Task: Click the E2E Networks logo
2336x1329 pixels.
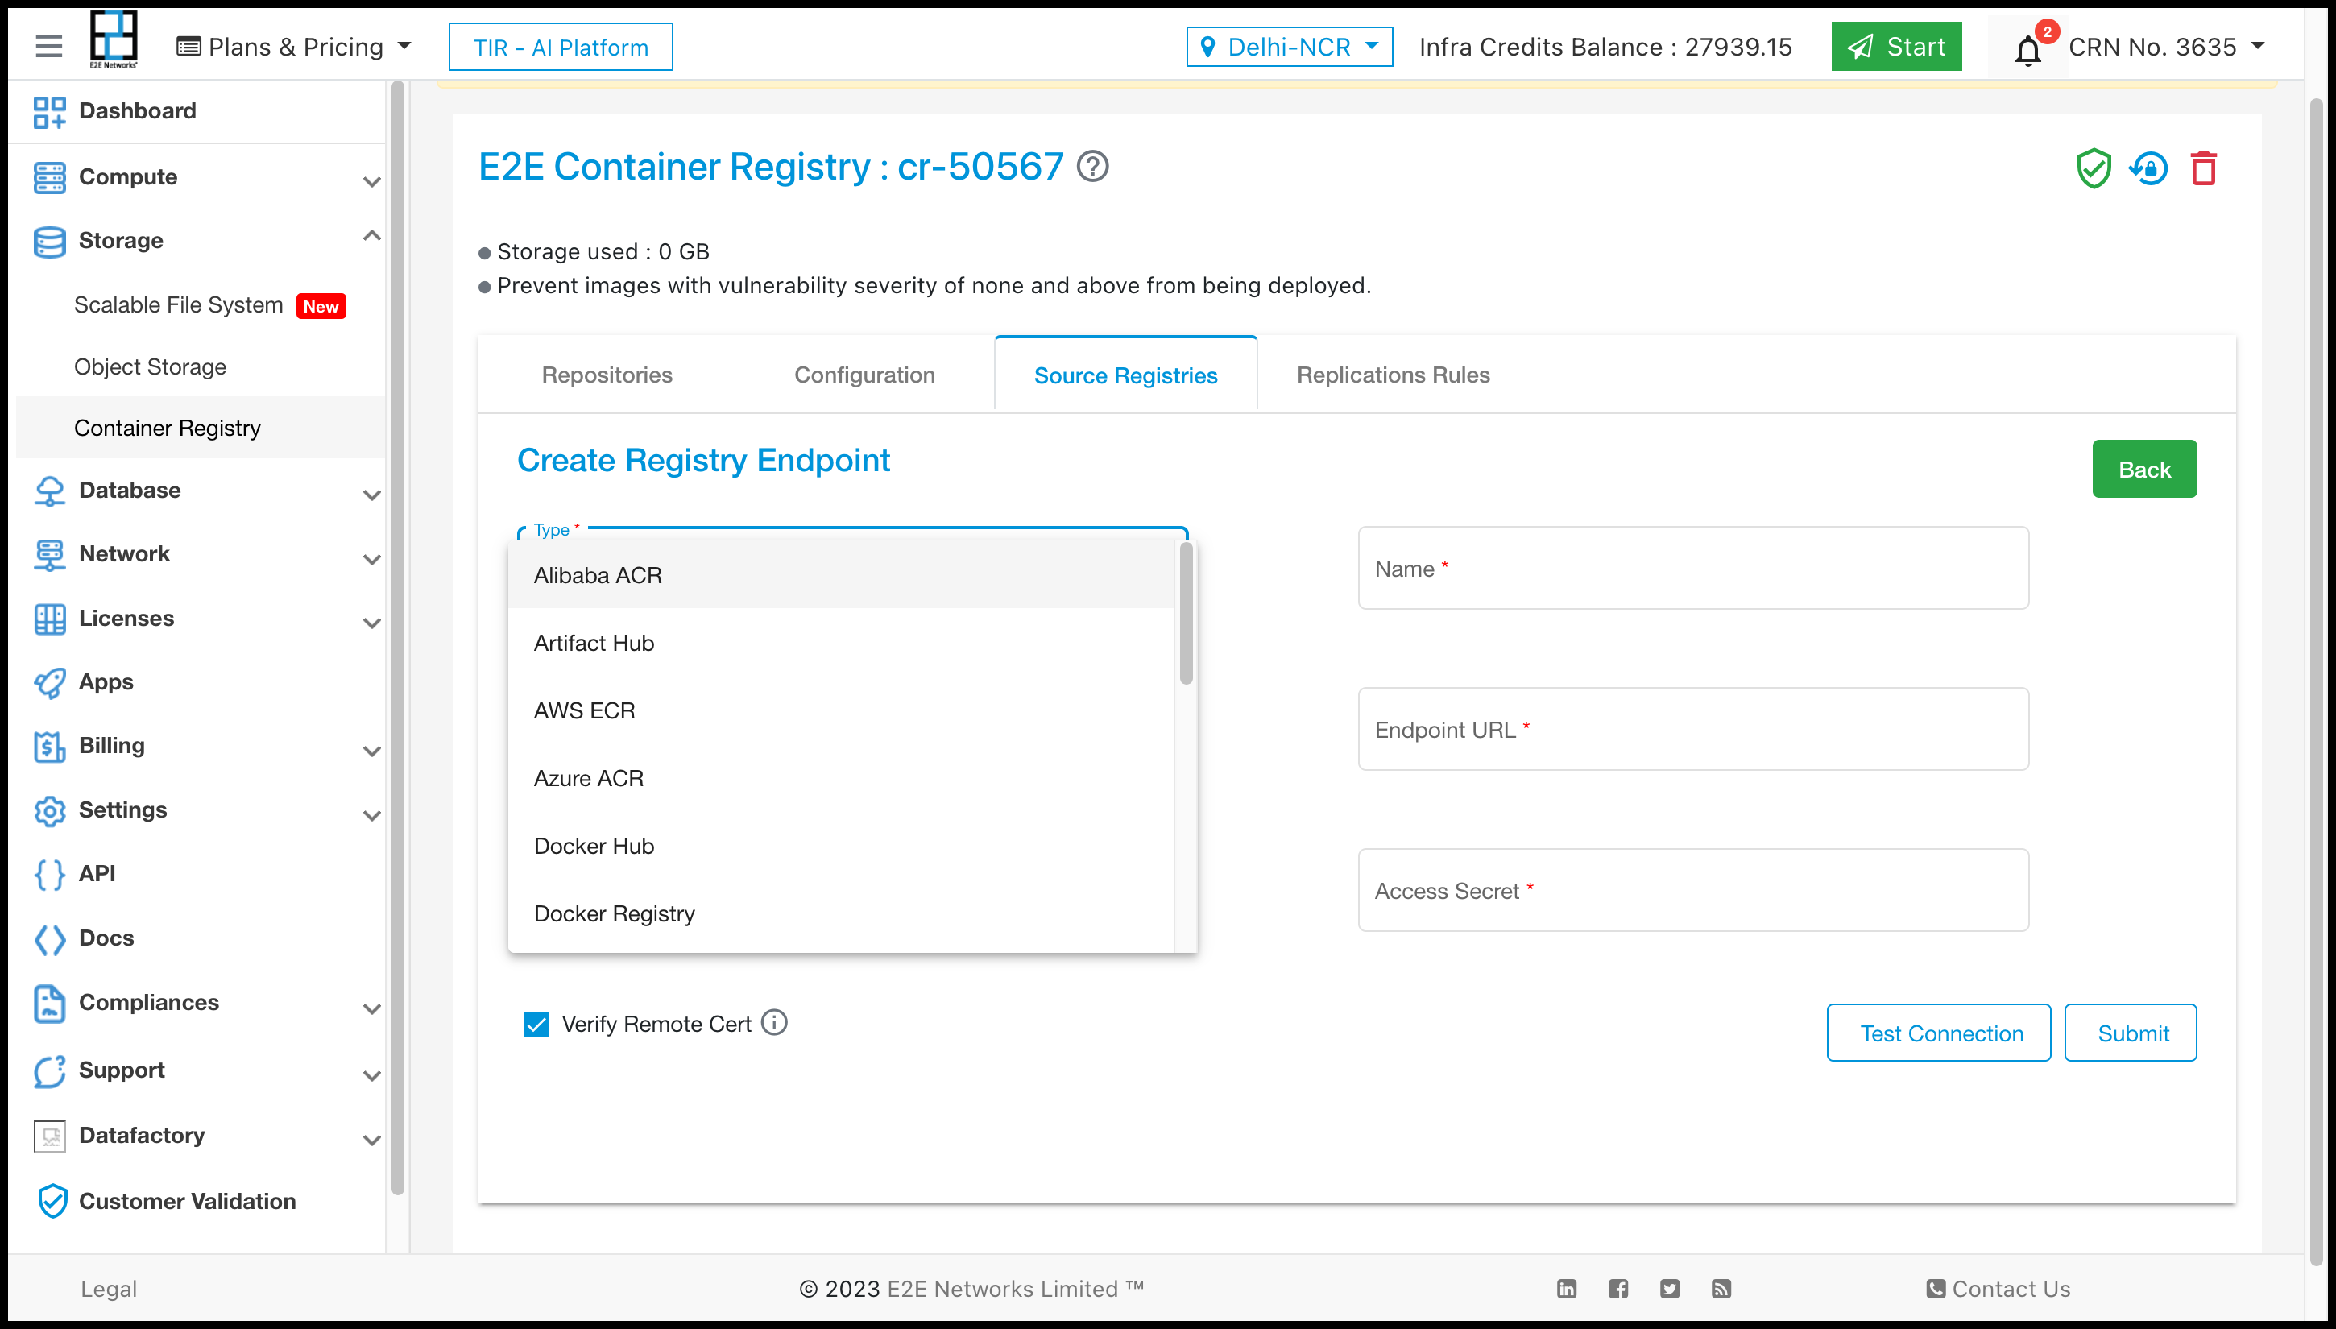Action: (114, 39)
